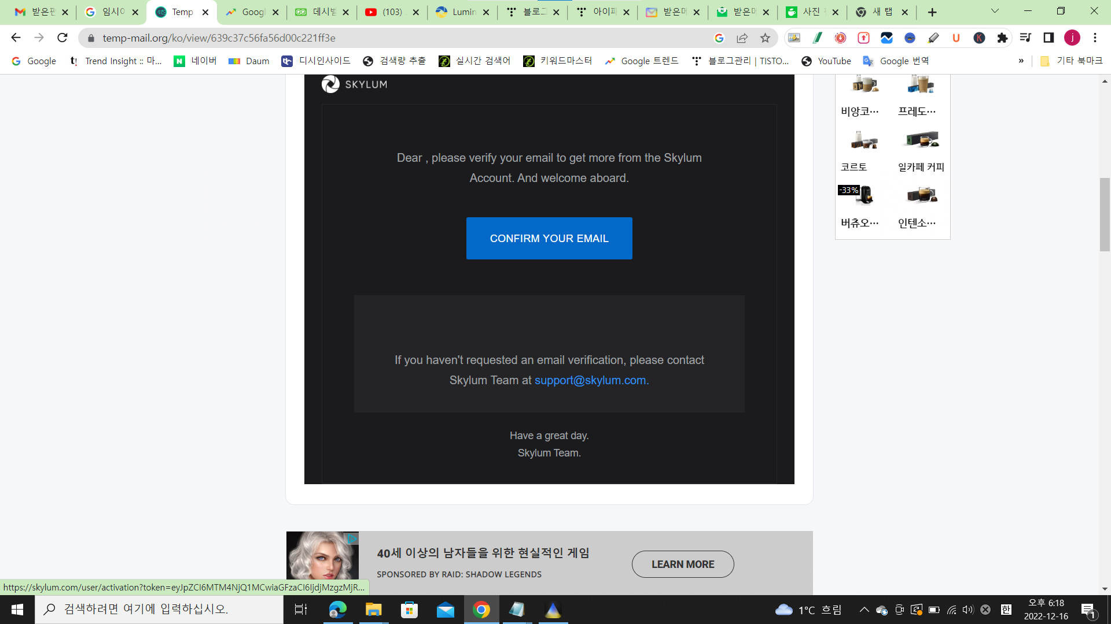Open the Extensions puzzle icon

click(1002, 38)
